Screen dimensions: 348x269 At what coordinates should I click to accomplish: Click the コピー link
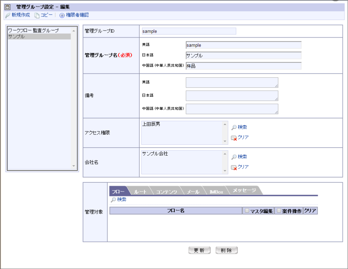47,15
